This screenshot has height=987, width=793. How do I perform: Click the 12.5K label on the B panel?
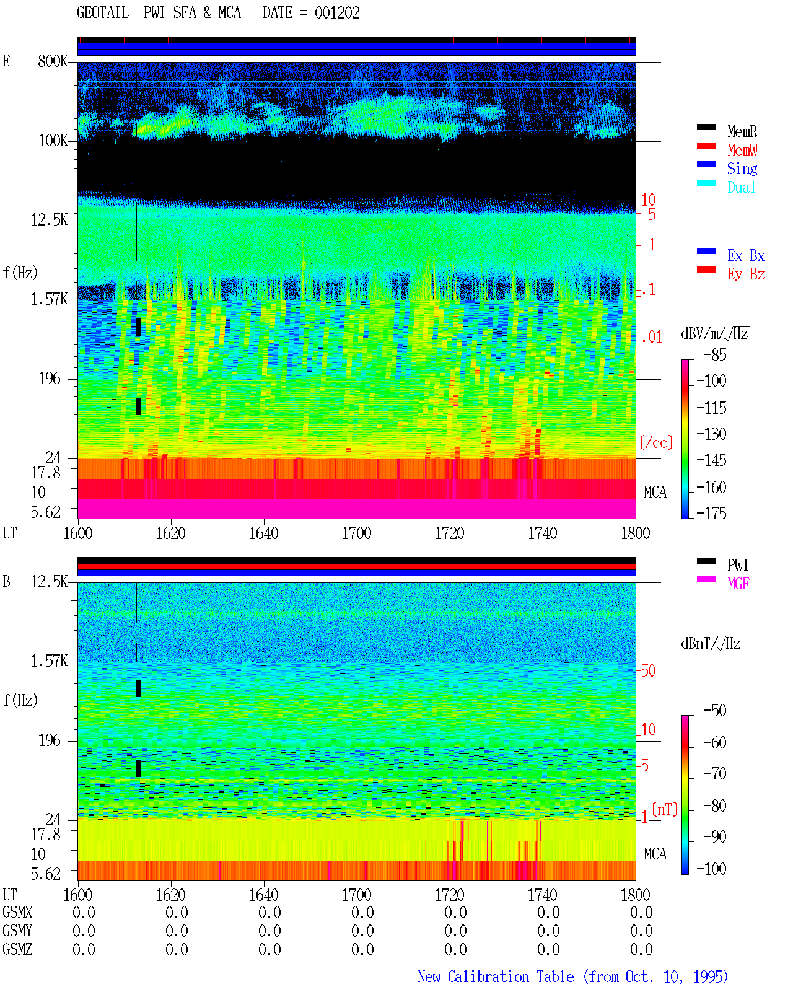(49, 582)
